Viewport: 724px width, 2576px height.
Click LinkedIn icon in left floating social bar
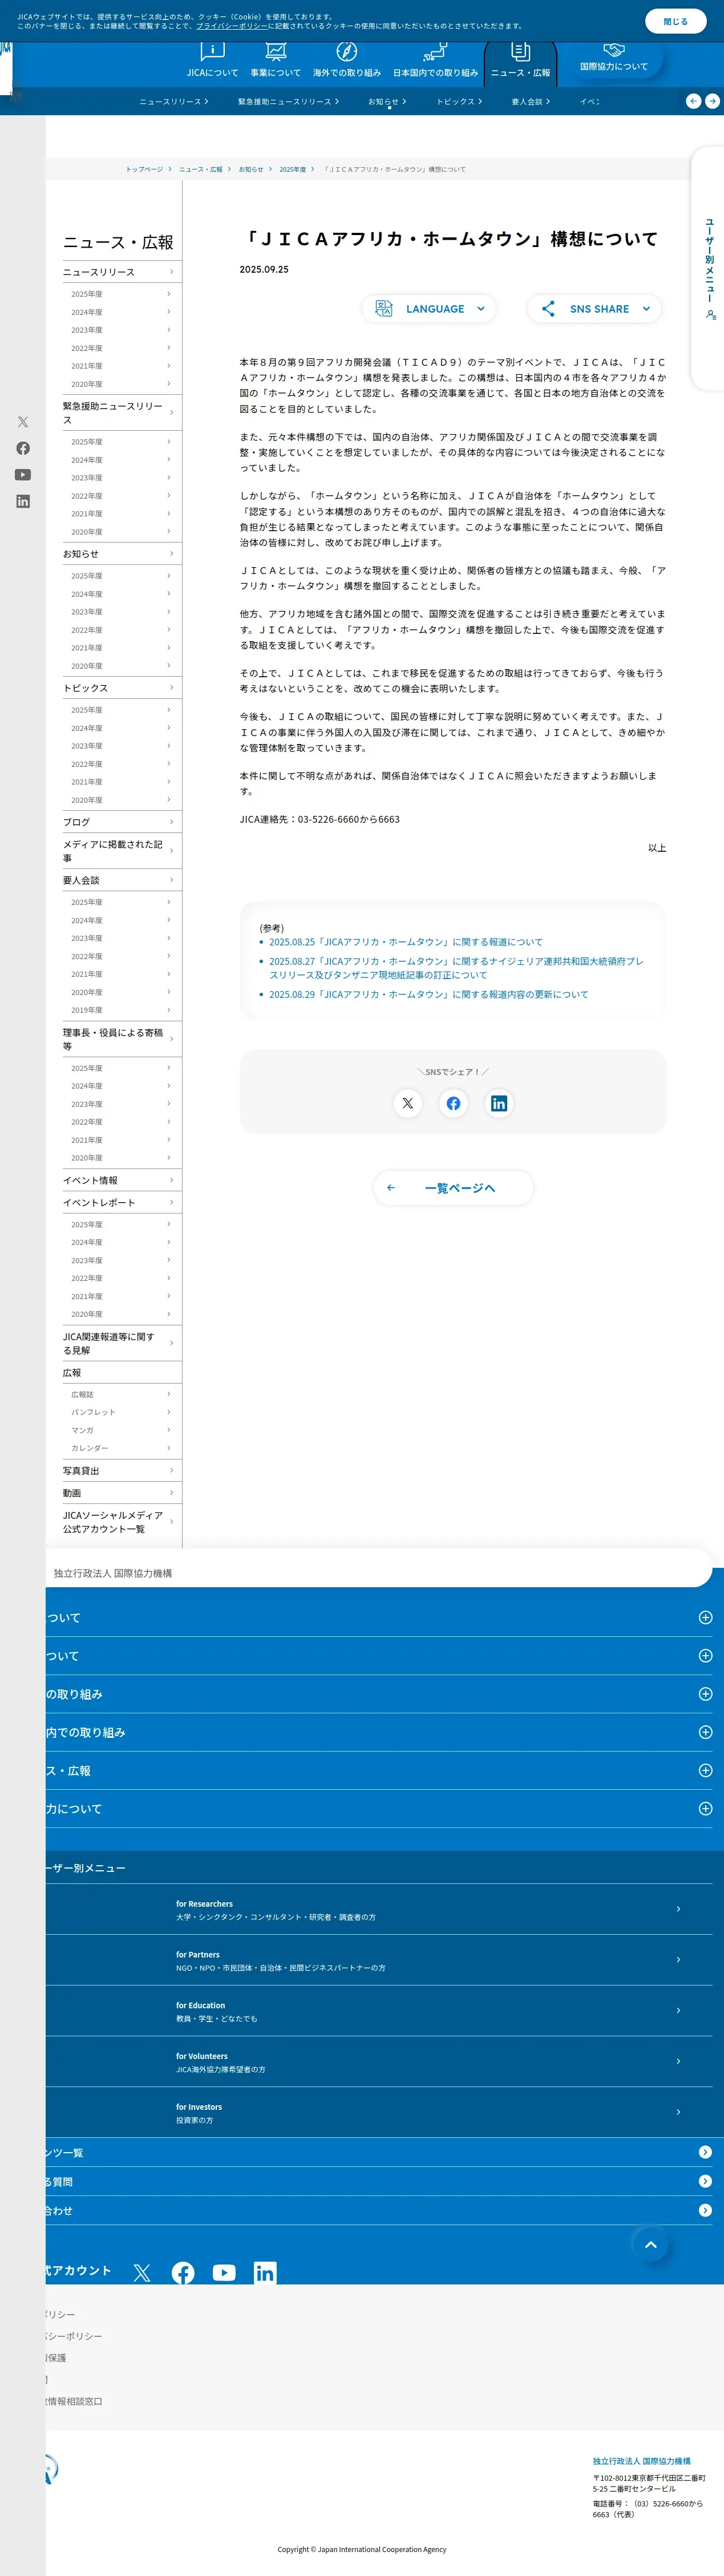pos(23,501)
